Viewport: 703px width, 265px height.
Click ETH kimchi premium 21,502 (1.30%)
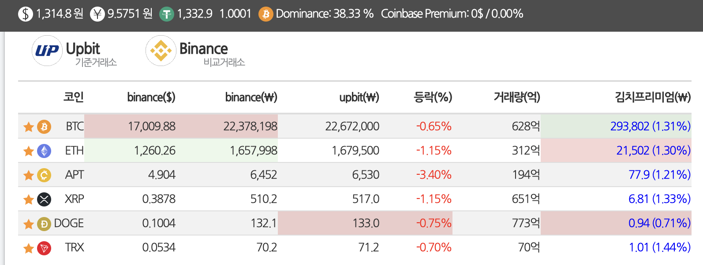[x=654, y=151]
